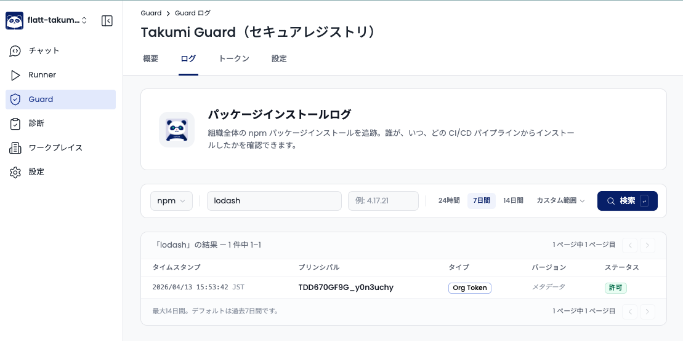The image size is (683, 341).
Task: Switch to the トークン tab
Action: (233, 59)
